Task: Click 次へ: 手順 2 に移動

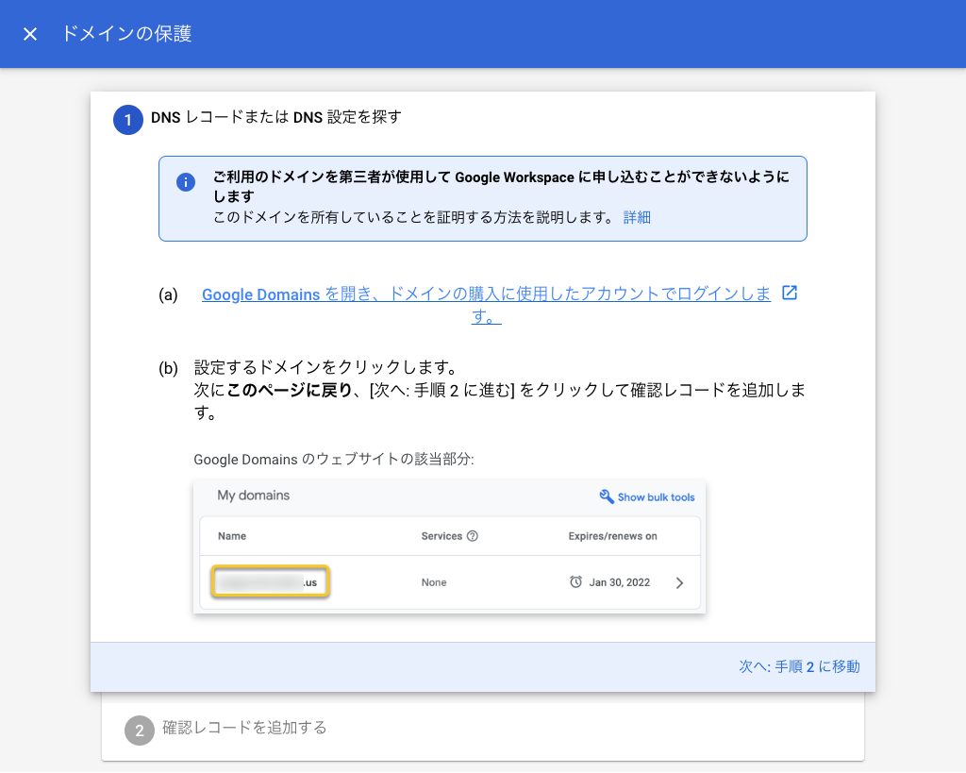Action: (799, 665)
